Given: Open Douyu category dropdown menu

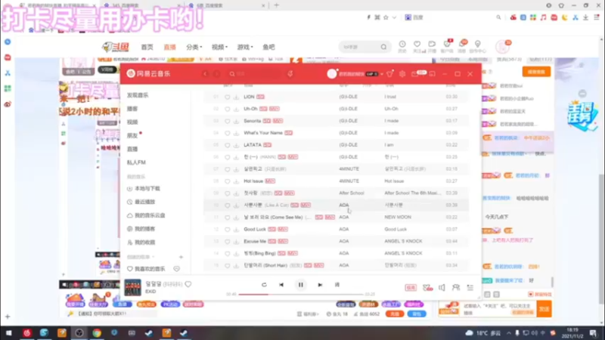Looking at the screenshot, I should coord(194,47).
